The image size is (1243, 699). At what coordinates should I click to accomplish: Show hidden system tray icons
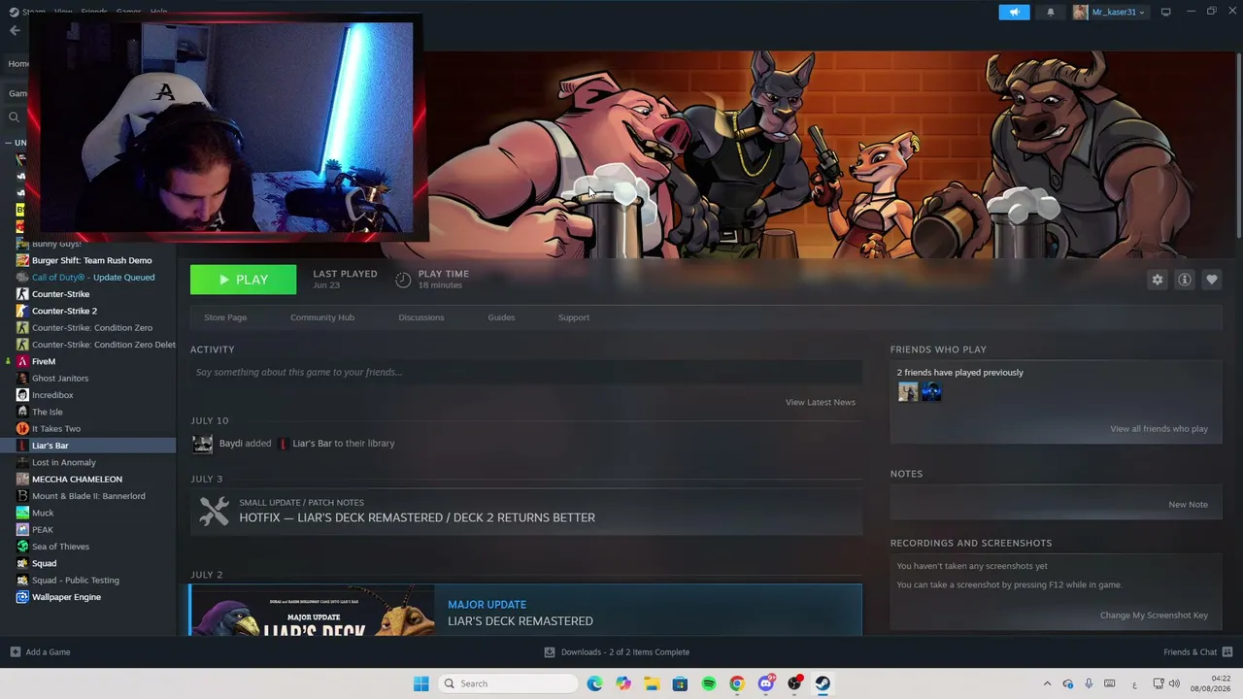pyautogui.click(x=1047, y=683)
